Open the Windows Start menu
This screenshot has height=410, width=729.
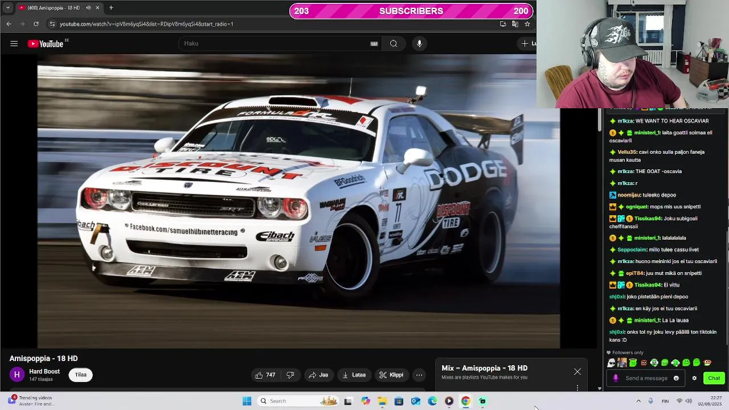247,401
